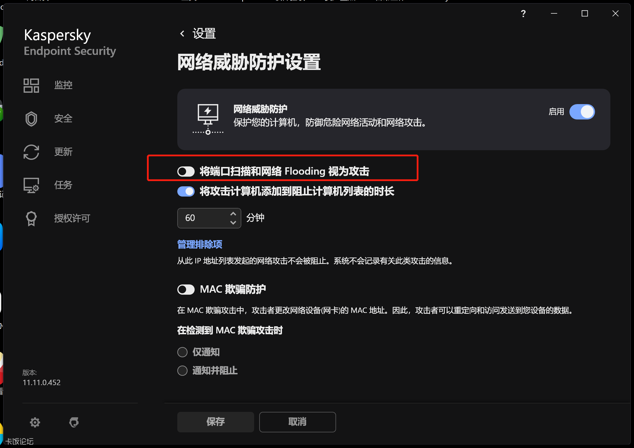Select the 监控 menu label

(x=63, y=85)
